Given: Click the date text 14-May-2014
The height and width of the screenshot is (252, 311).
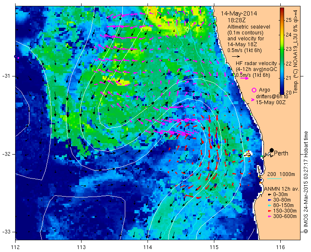Looking at the screenshot, I should [239, 13].
